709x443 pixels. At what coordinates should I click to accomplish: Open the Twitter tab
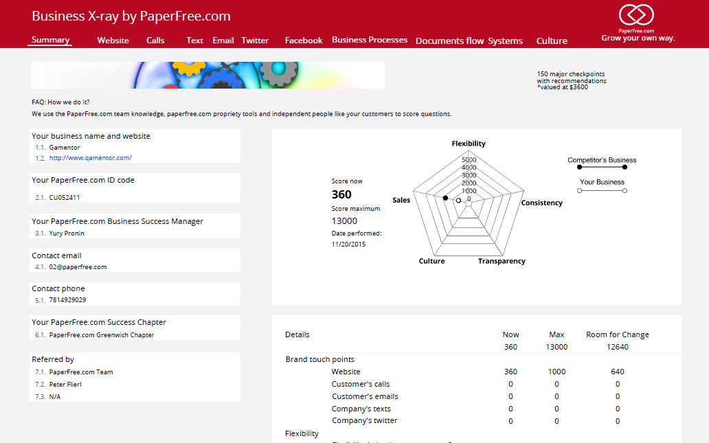pos(255,41)
